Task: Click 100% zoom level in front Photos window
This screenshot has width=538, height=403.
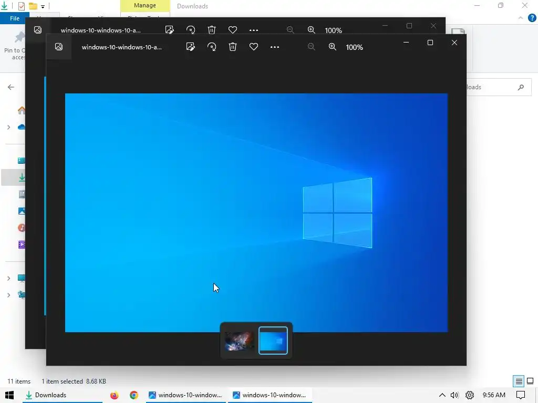Action: (x=355, y=47)
